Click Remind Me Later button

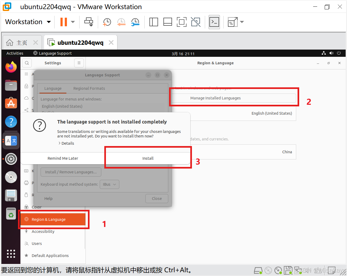pos(63,158)
